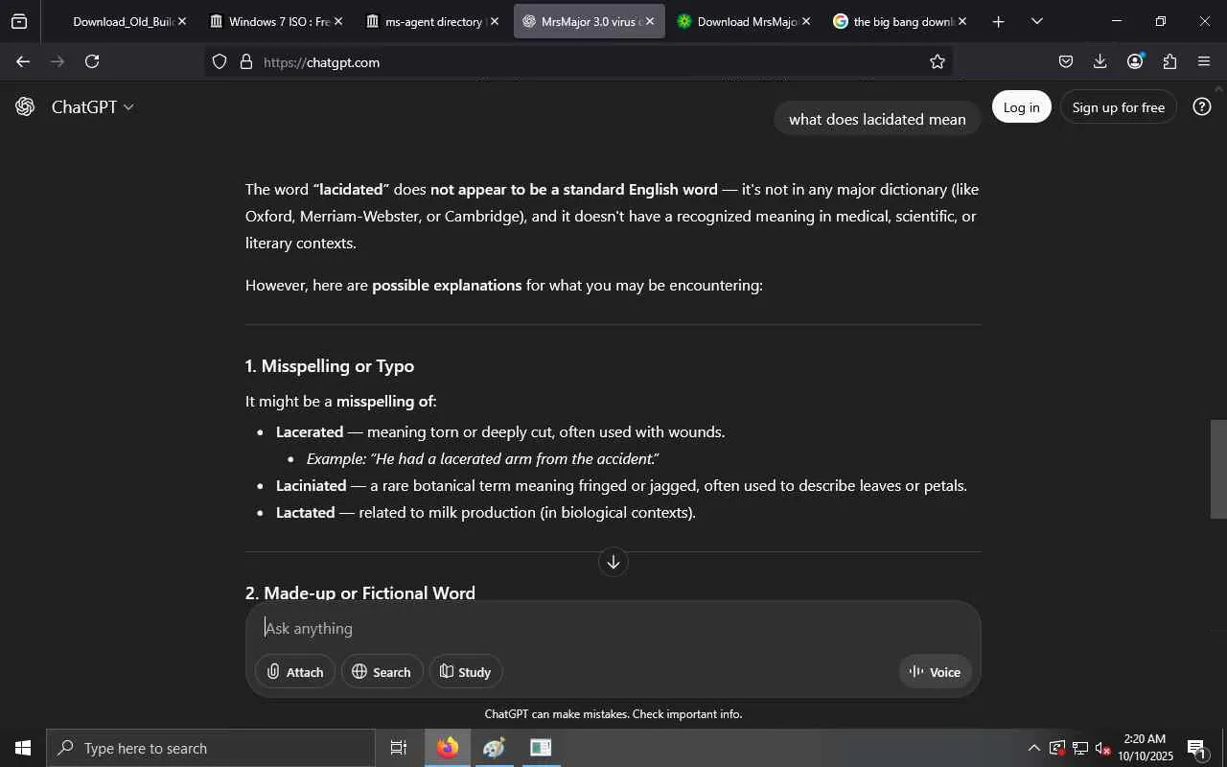Open the Firefox downloads panel
This screenshot has height=767, width=1227.
coord(1100,61)
